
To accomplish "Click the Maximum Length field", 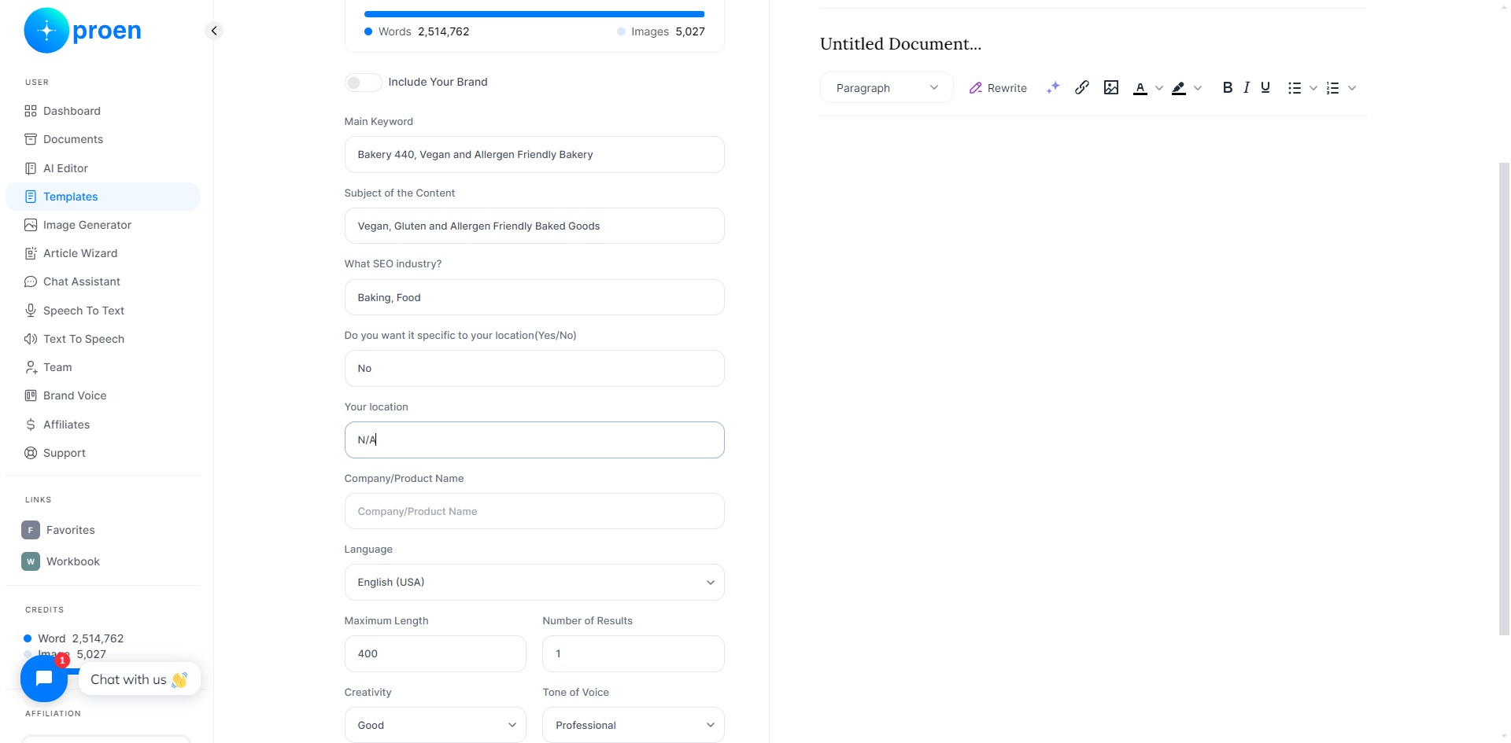I will pyautogui.click(x=435, y=653).
